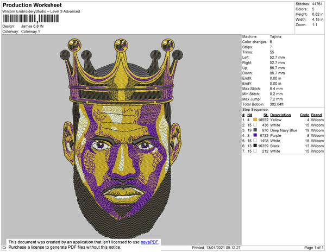The height and width of the screenshot is (252, 326).
Task: Click the 'Up:' measurement label
Action: (x=245, y=68)
